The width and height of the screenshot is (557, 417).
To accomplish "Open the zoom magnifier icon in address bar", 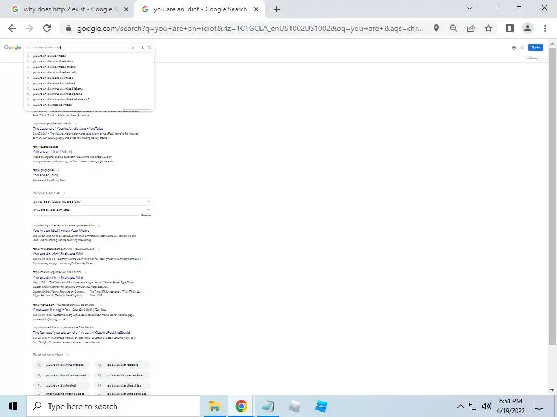I will click(x=453, y=28).
